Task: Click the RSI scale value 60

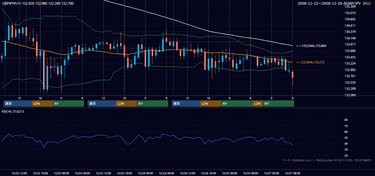Action: point(346,132)
